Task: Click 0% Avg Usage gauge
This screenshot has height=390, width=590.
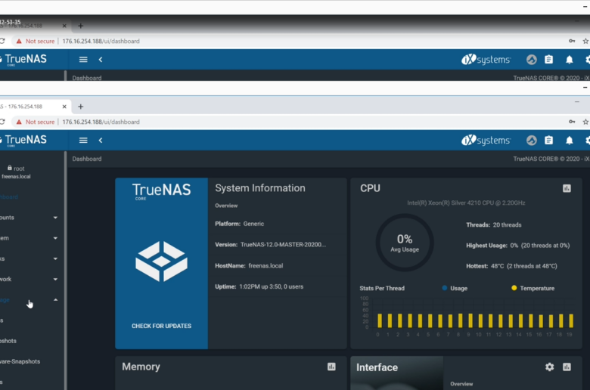Action: coord(405,243)
